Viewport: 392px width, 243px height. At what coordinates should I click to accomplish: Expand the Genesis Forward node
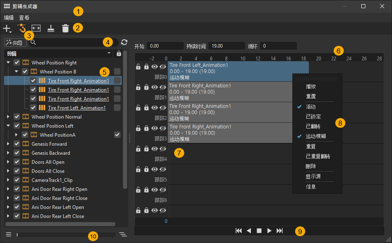pos(8,144)
